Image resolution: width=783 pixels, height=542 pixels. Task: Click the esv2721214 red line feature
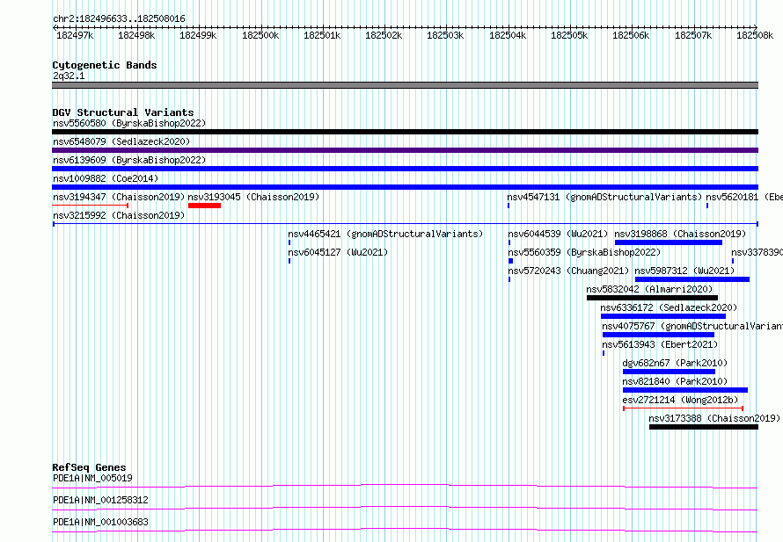[x=683, y=408]
